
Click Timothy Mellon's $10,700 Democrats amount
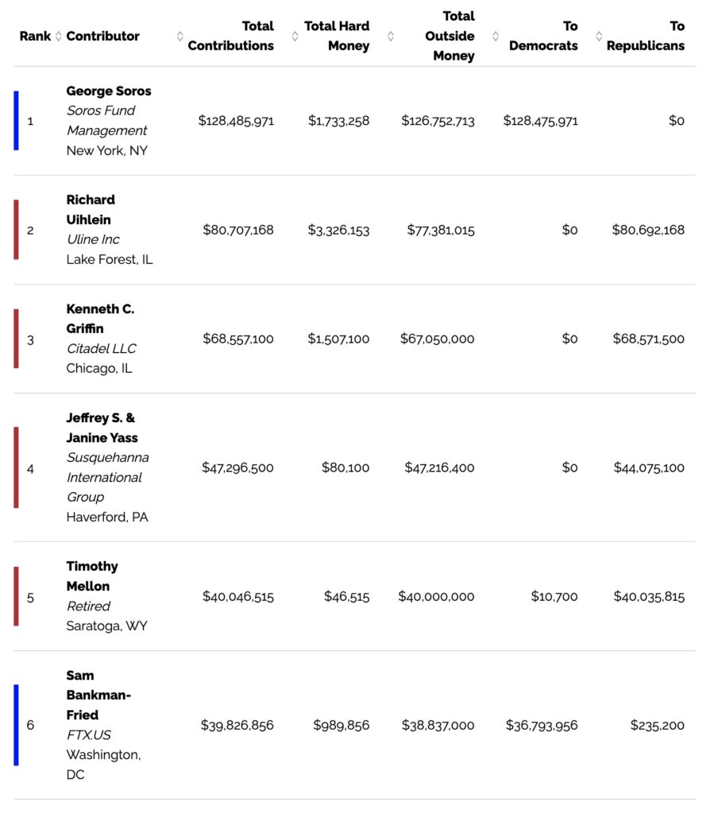(x=554, y=596)
